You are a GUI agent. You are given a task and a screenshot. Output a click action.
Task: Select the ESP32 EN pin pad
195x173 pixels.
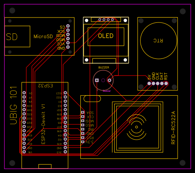click(x=24, y=93)
